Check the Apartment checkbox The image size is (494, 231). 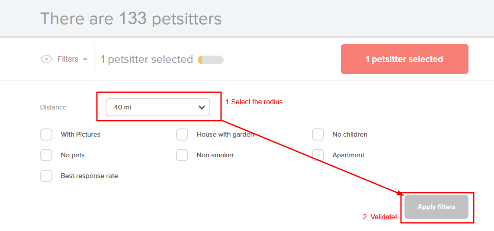[x=318, y=155]
